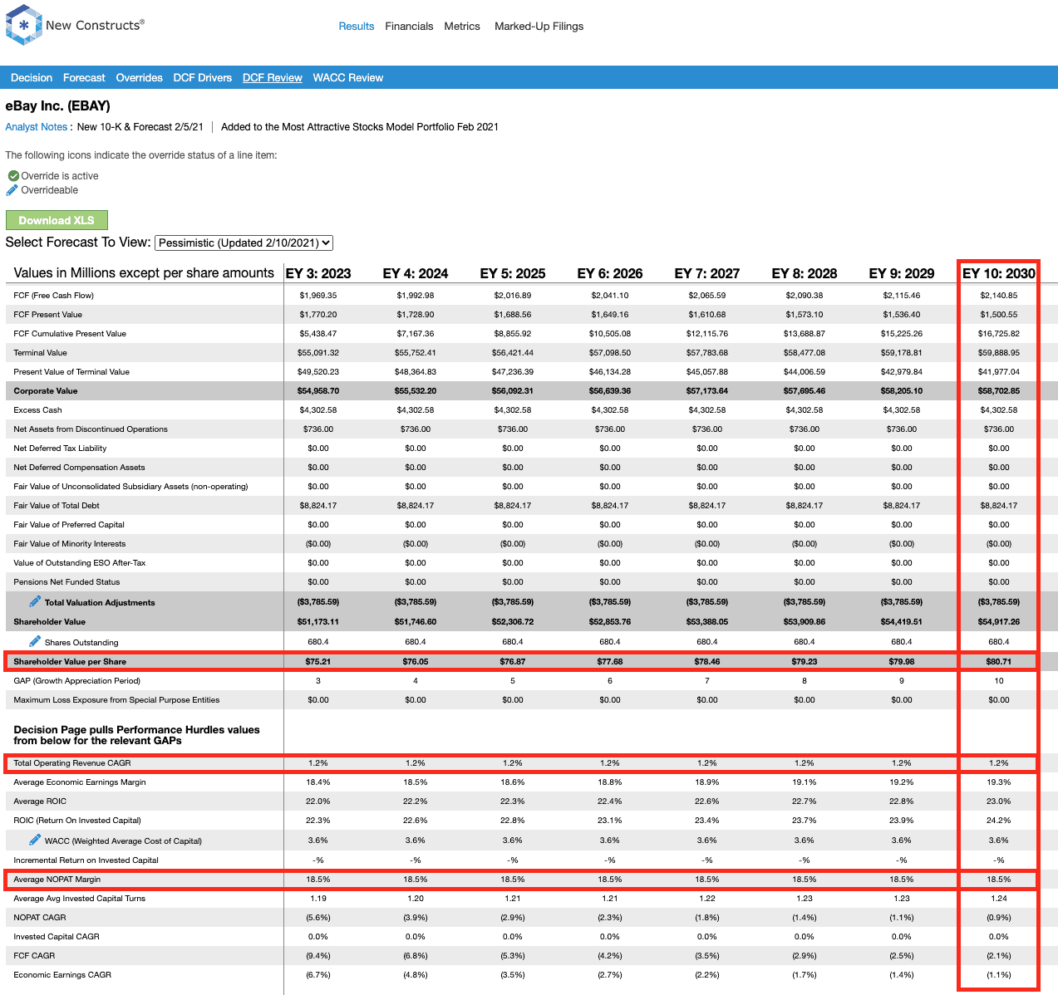Switch to the DCF Review sub-tab
Viewport: 1058px width, 995px height.
273,78
